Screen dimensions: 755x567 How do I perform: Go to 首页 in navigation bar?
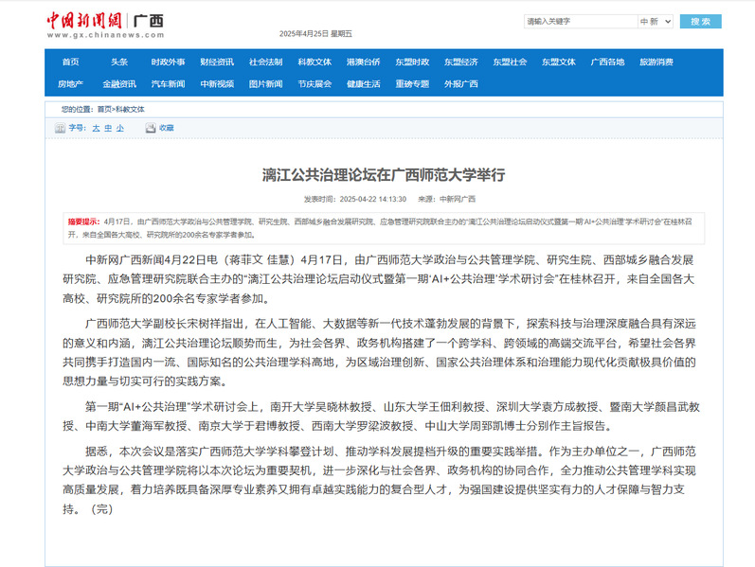point(70,62)
